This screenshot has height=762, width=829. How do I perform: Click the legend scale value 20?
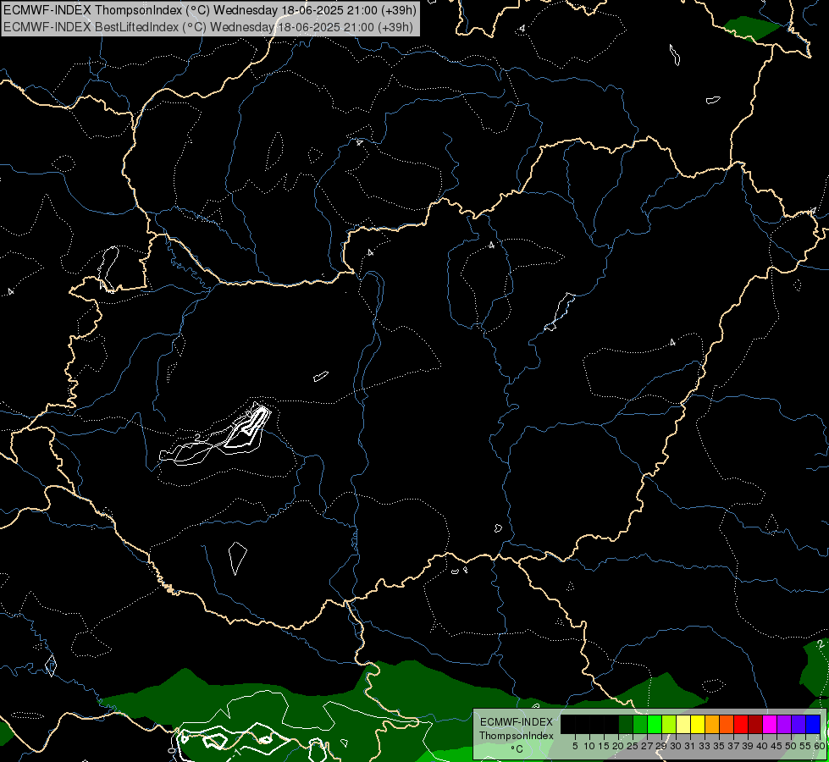point(618,746)
